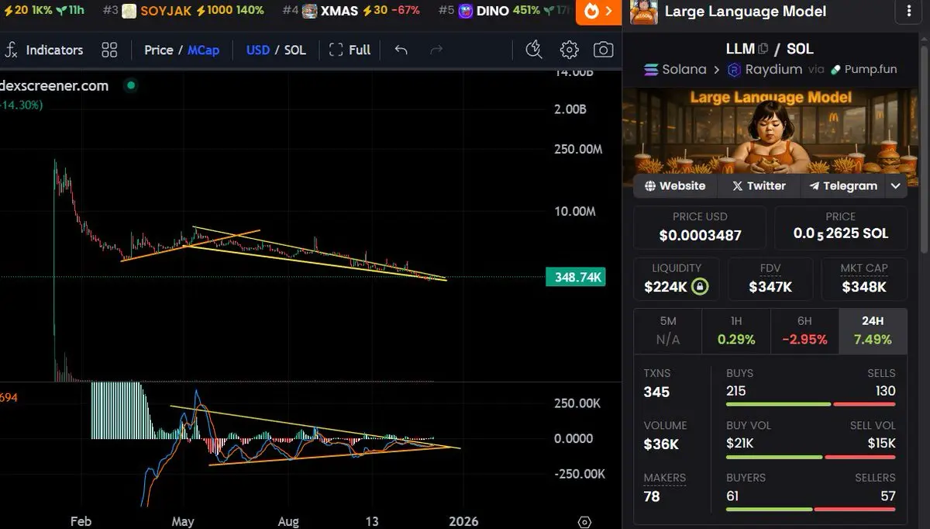This screenshot has width=930, height=529.
Task: Click the SELLERS 57 value
Action: click(x=888, y=496)
